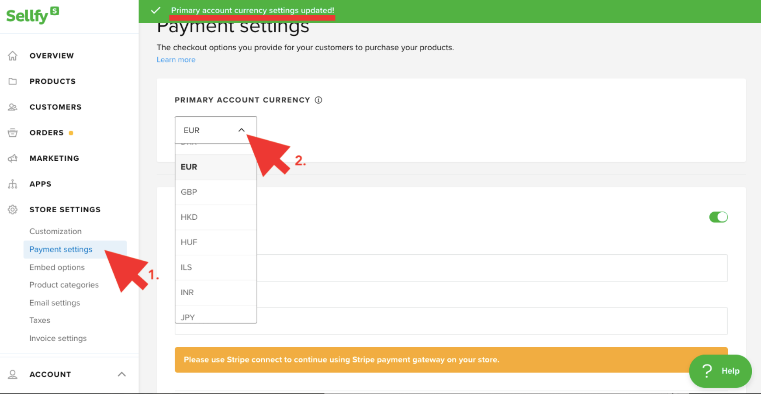This screenshot has width=761, height=394.
Task: Click the Customers people icon
Action: click(x=13, y=107)
